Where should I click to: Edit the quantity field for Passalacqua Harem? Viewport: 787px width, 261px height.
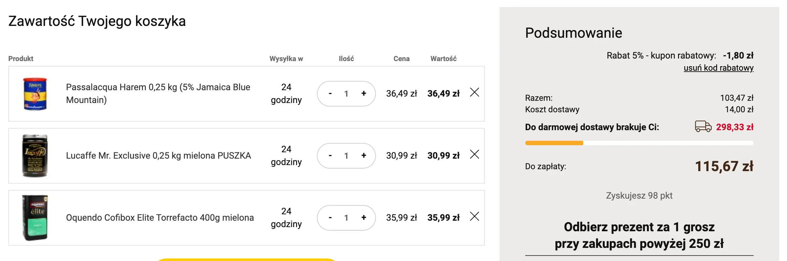346,93
